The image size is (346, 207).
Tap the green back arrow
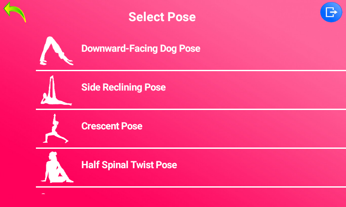click(15, 11)
